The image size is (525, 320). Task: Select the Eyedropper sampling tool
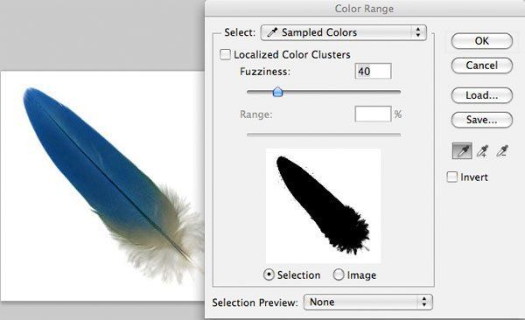pos(462,151)
